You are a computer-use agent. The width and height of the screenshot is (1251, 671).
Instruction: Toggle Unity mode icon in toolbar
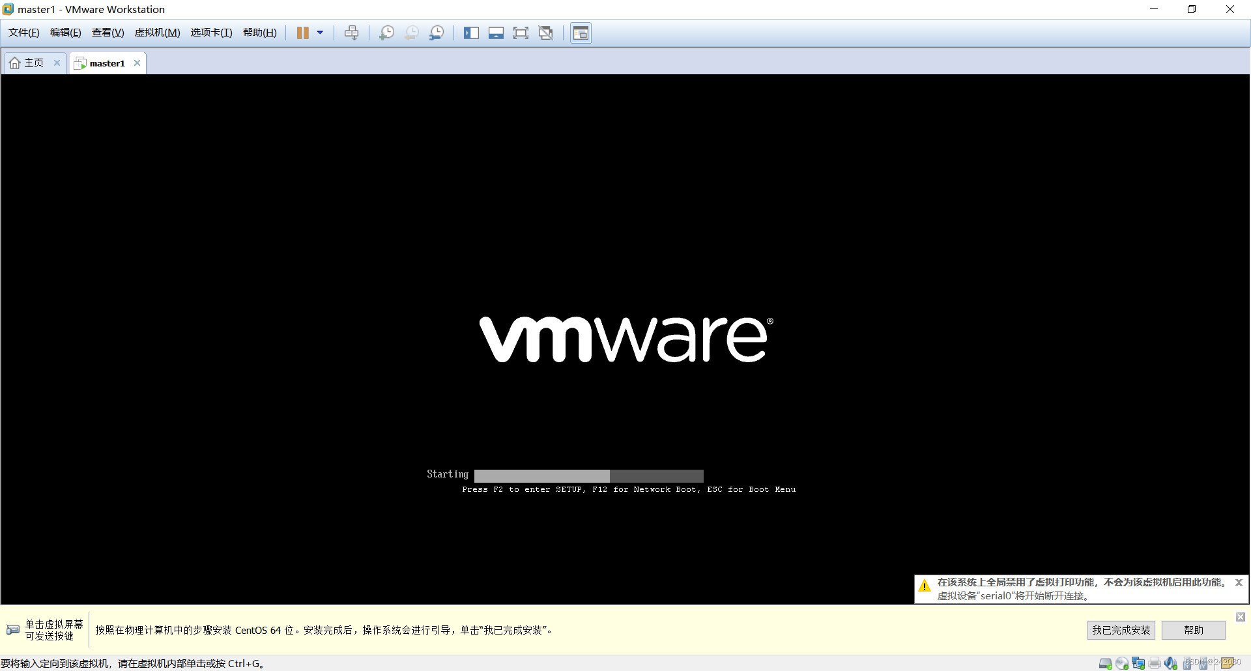point(546,33)
